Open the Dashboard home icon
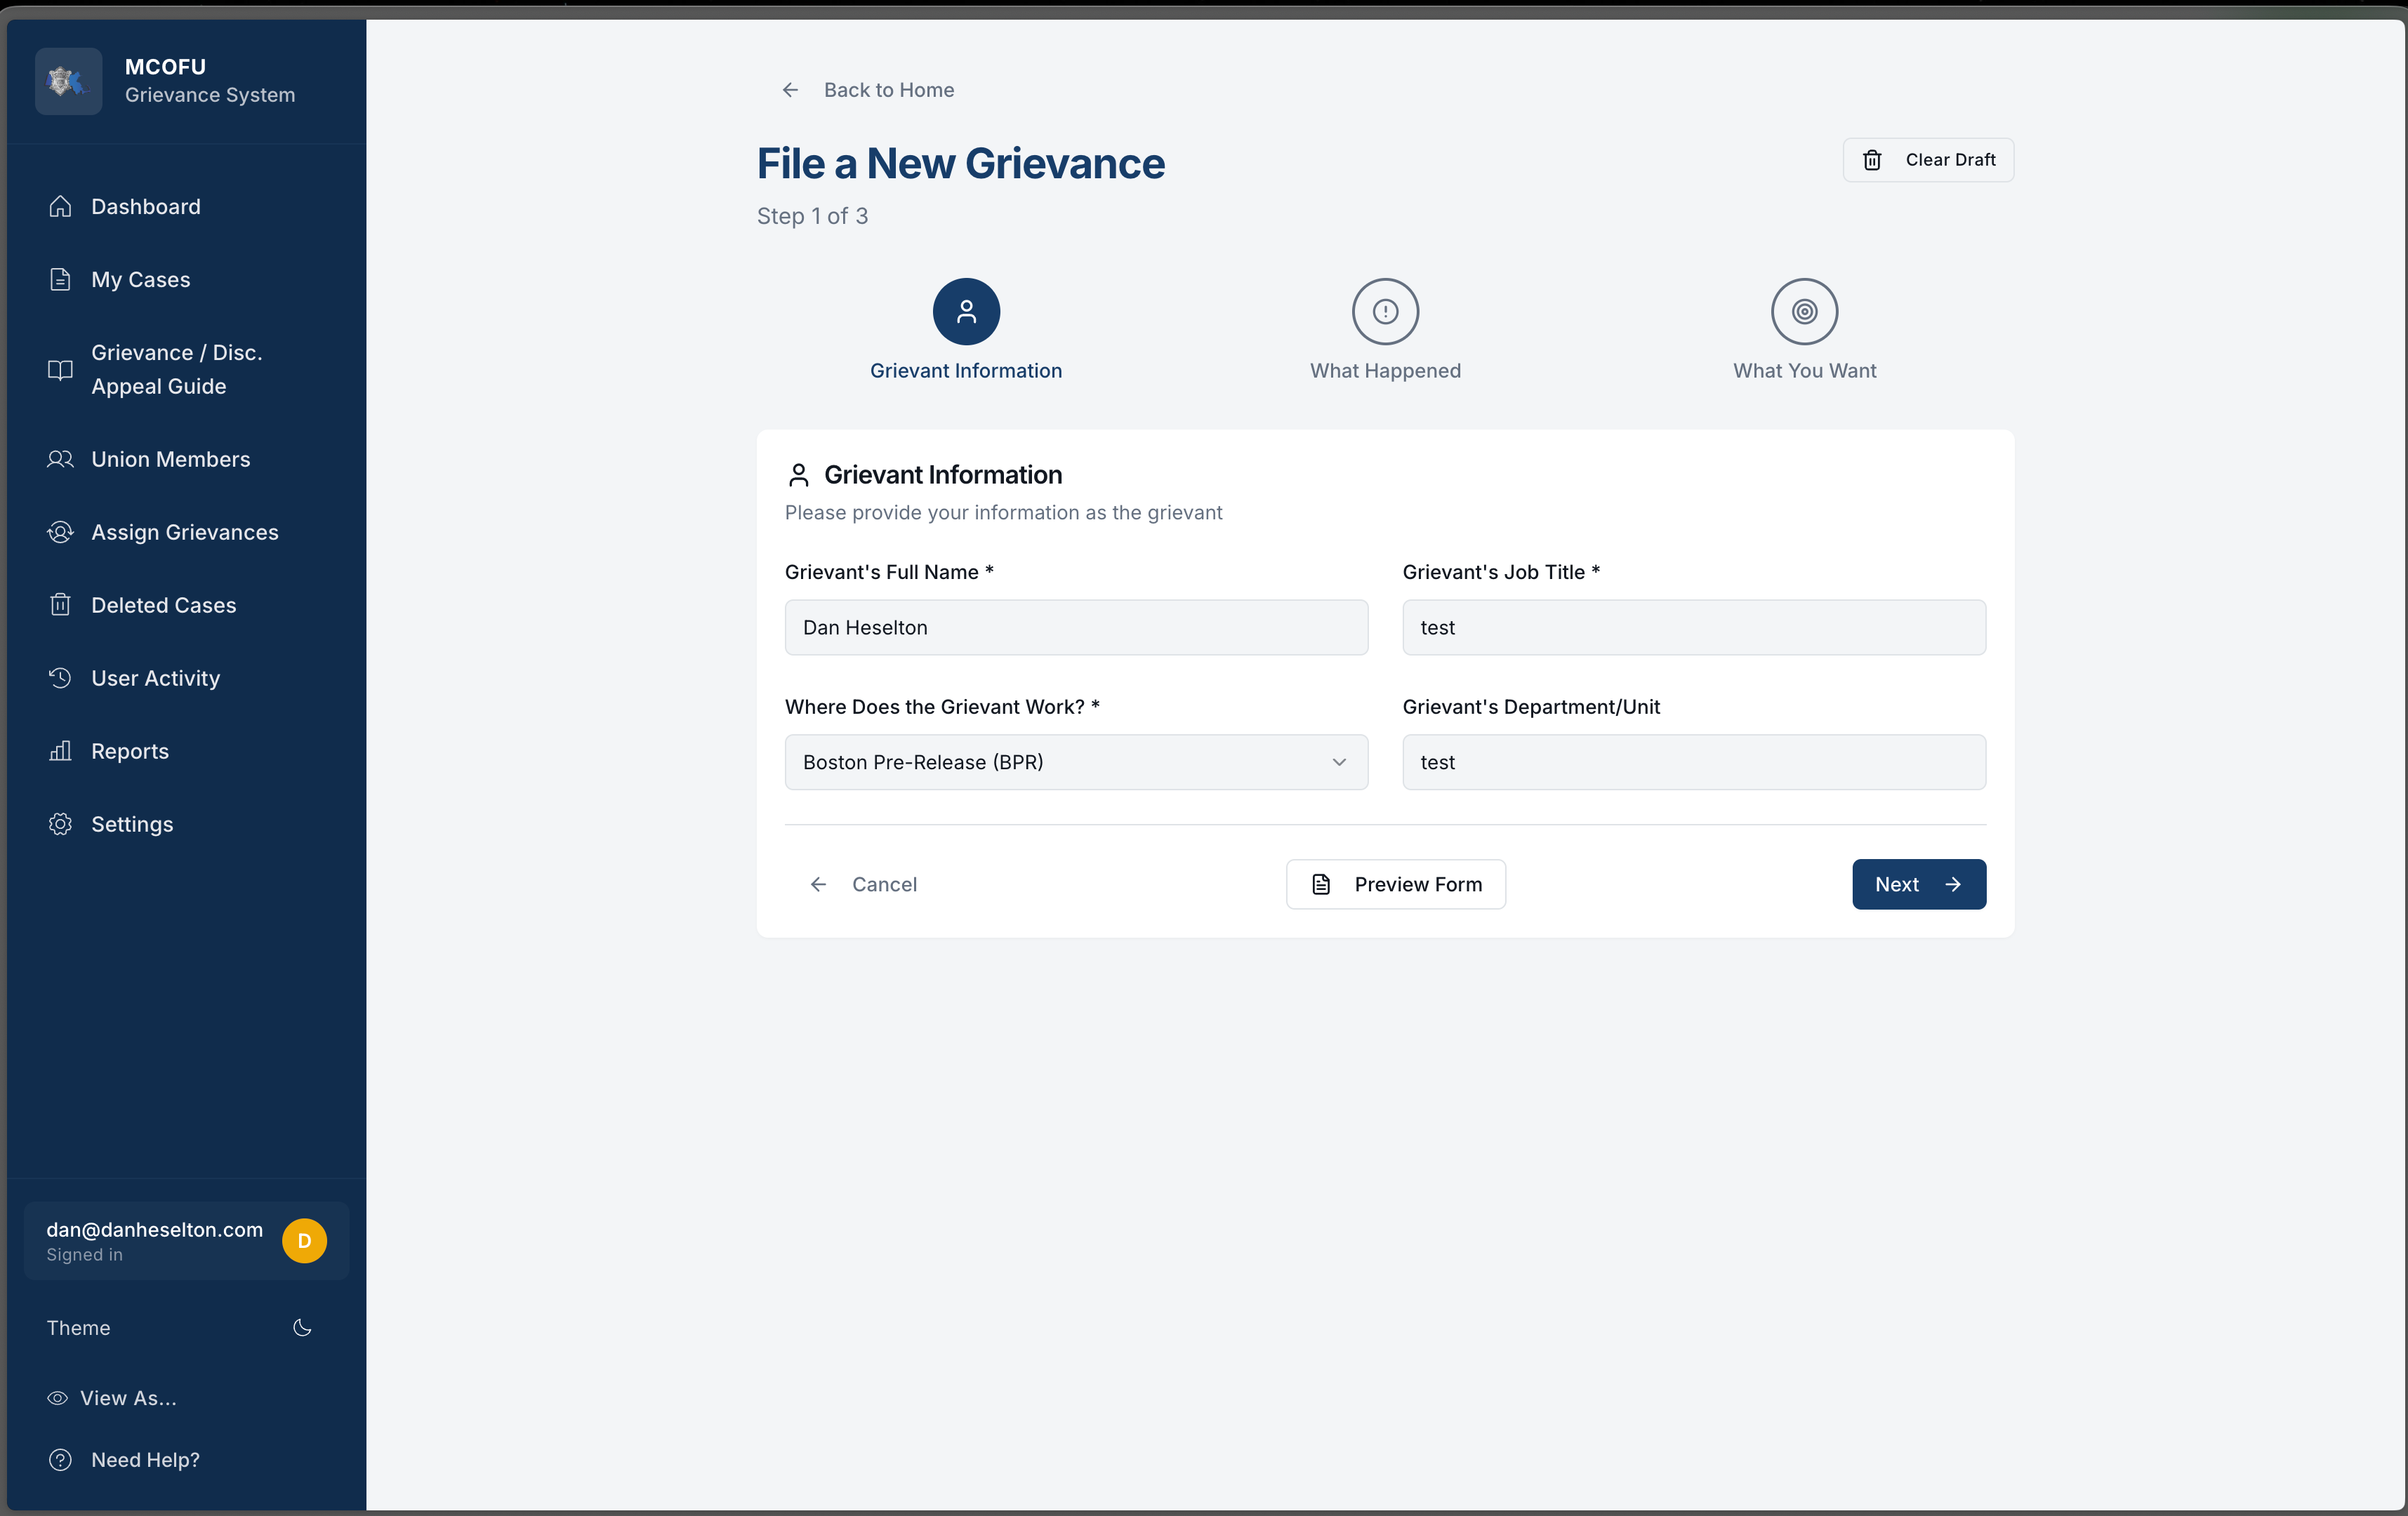Viewport: 2408px width, 1516px height. (x=60, y=206)
